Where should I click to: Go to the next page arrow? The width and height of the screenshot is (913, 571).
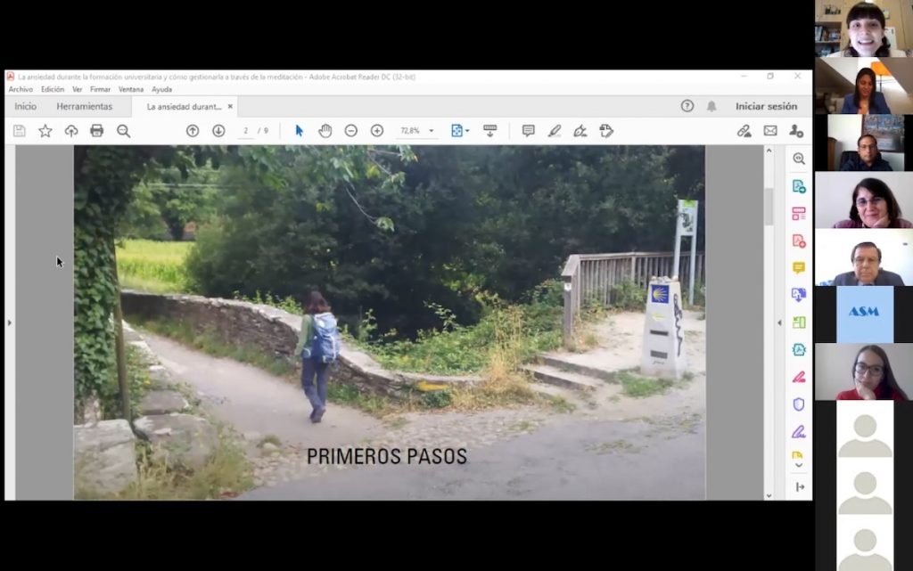[x=218, y=131]
